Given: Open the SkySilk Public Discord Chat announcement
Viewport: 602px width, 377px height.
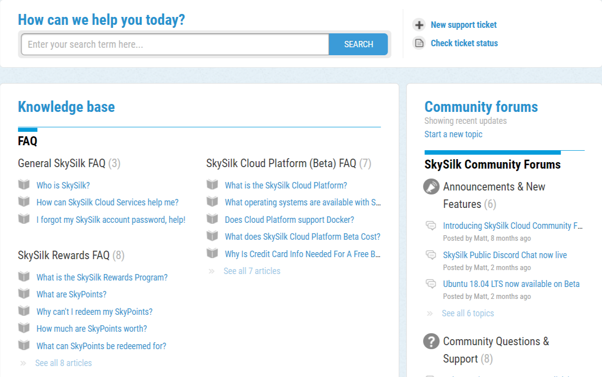Looking at the screenshot, I should pyautogui.click(x=505, y=255).
